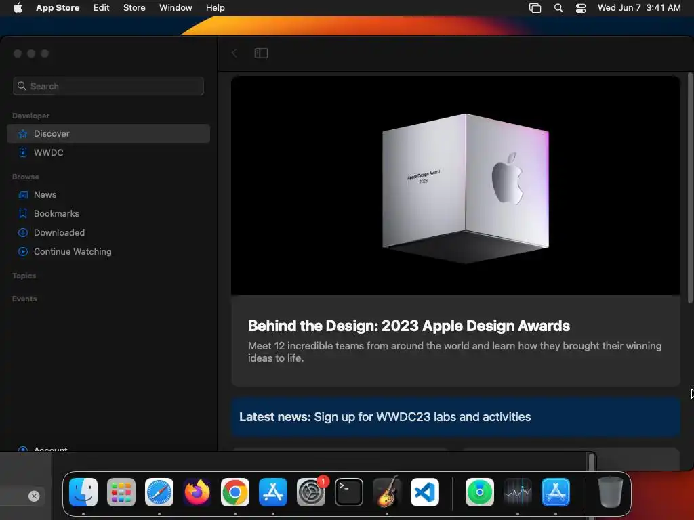Launch GarageBand from the Dock
The height and width of the screenshot is (520, 694).
(387, 492)
